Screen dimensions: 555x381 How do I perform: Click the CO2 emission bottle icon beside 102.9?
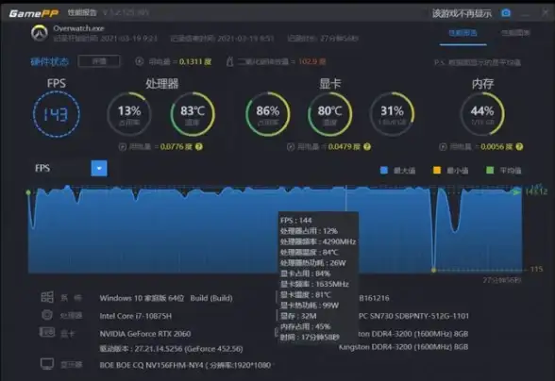(x=229, y=61)
